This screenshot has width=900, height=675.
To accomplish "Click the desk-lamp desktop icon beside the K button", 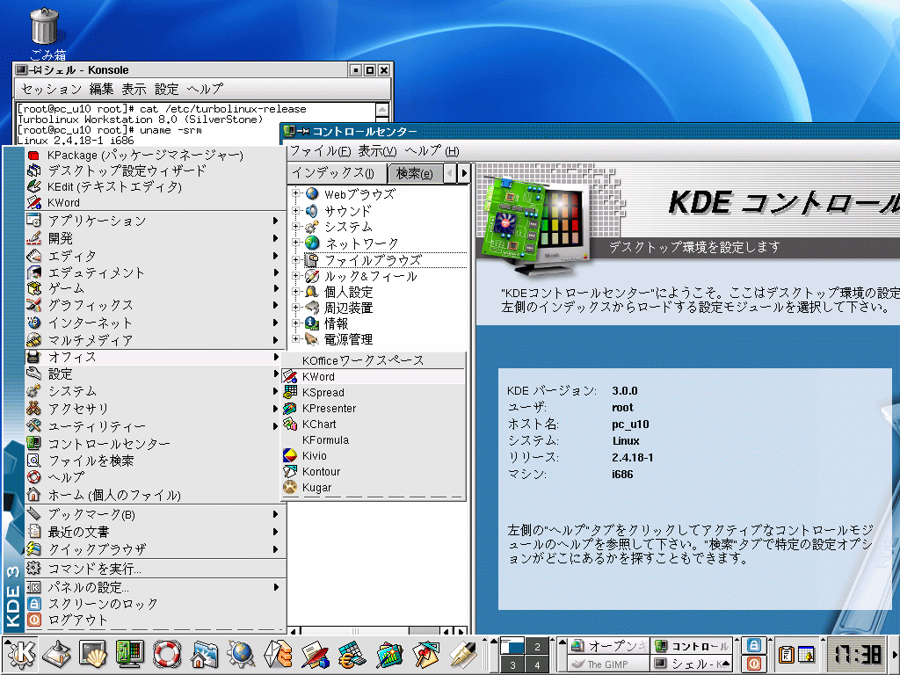I will tap(57, 654).
